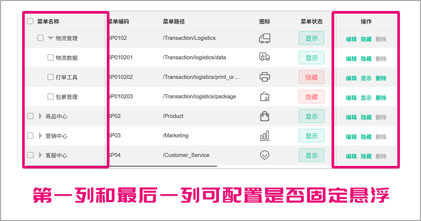Click the 隐藏 status button for 包裹管理
The height and width of the screenshot is (221, 421).
(x=312, y=97)
